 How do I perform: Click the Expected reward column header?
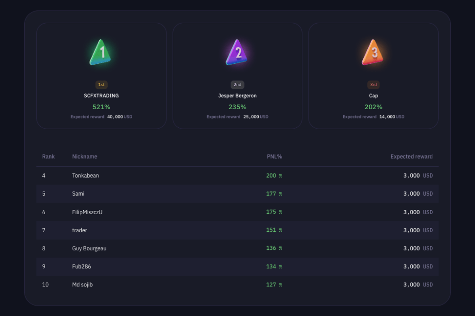click(x=411, y=157)
